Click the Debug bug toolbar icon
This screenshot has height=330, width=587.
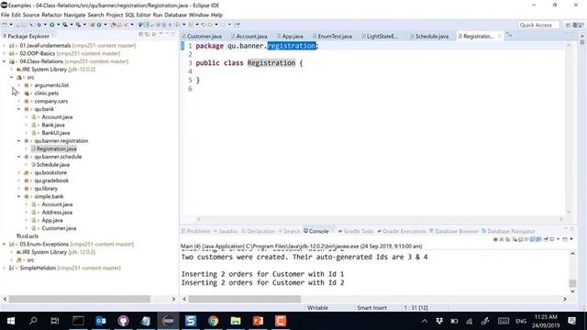[39, 25]
